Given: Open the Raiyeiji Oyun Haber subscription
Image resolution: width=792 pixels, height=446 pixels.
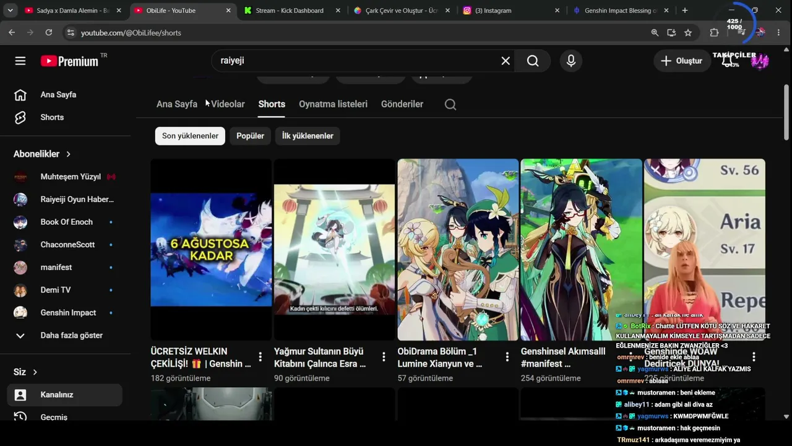Looking at the screenshot, I should (65, 199).
